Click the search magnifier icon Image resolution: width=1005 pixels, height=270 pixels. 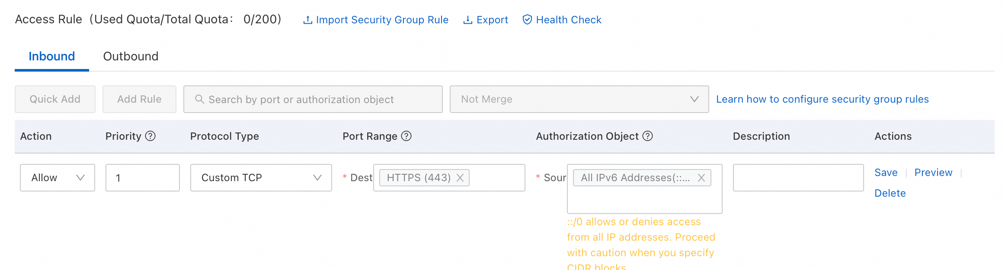point(199,99)
